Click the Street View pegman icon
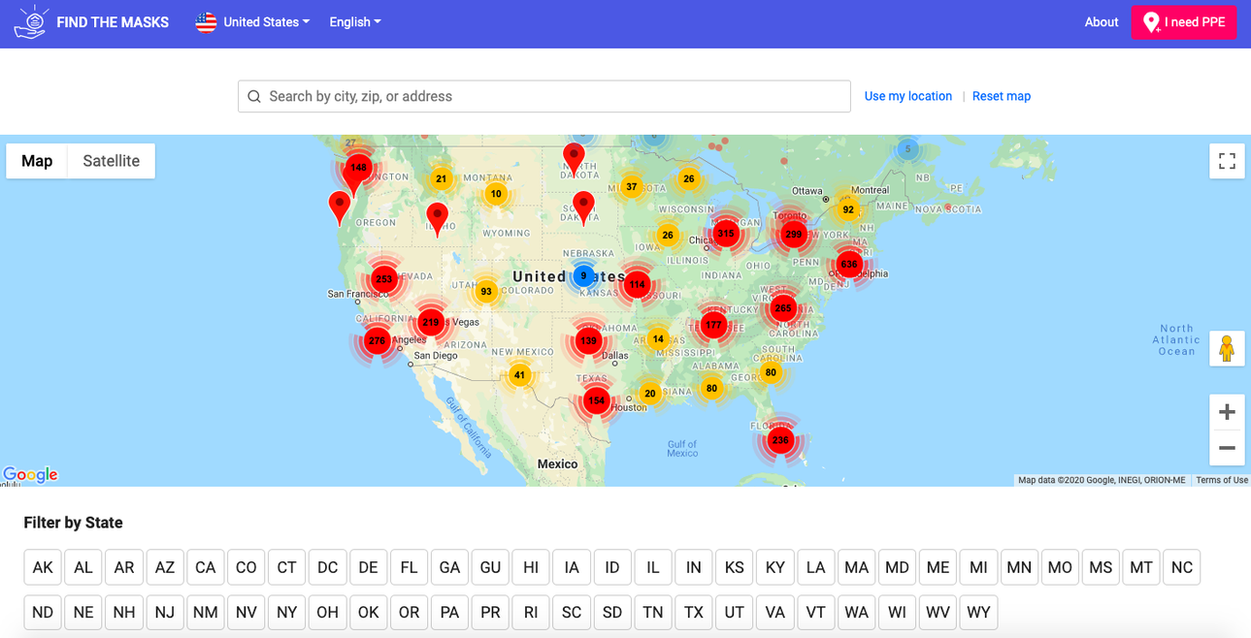 pos(1227,349)
